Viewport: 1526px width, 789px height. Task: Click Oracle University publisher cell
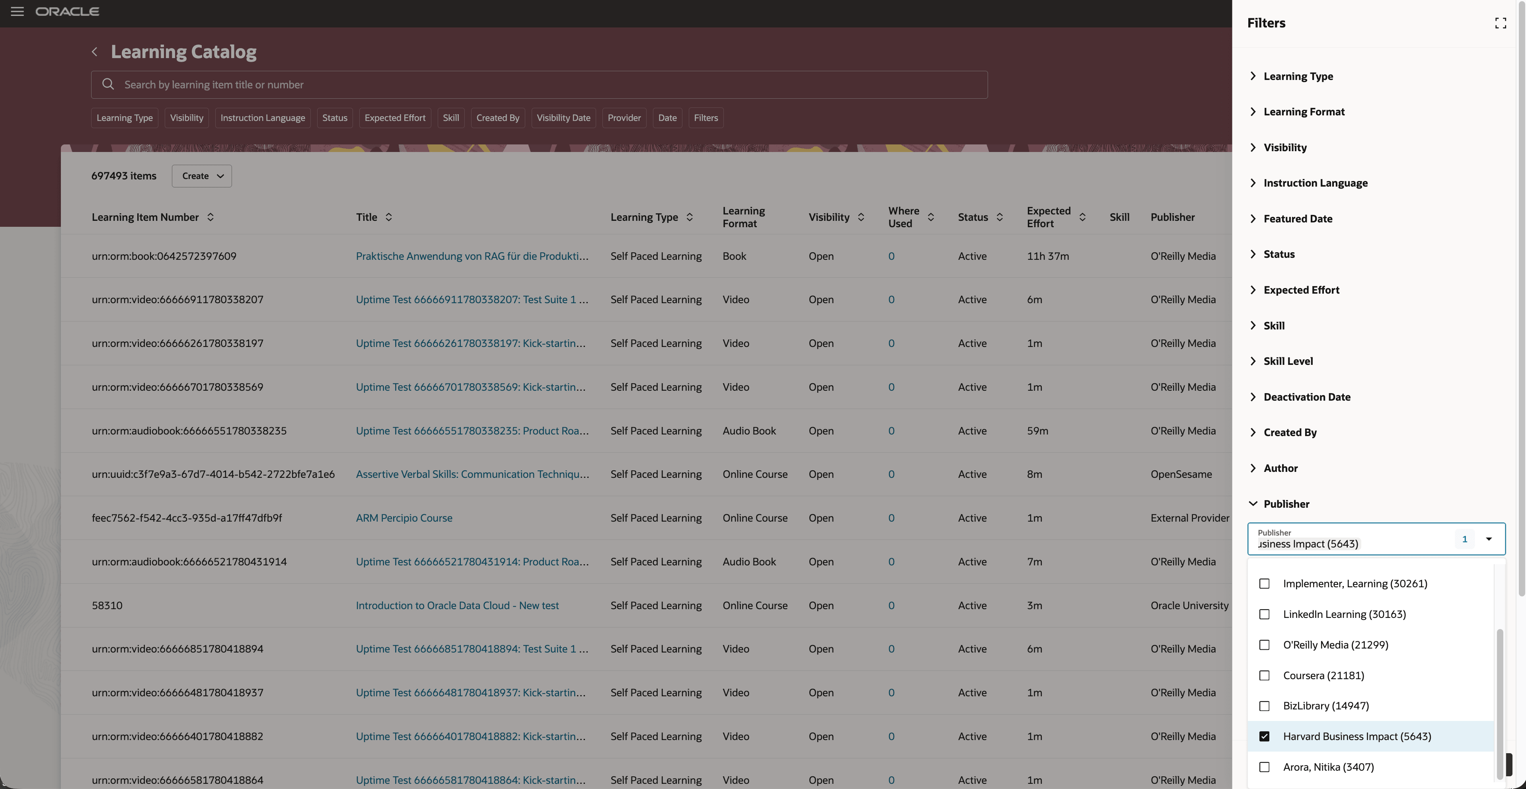1189,605
